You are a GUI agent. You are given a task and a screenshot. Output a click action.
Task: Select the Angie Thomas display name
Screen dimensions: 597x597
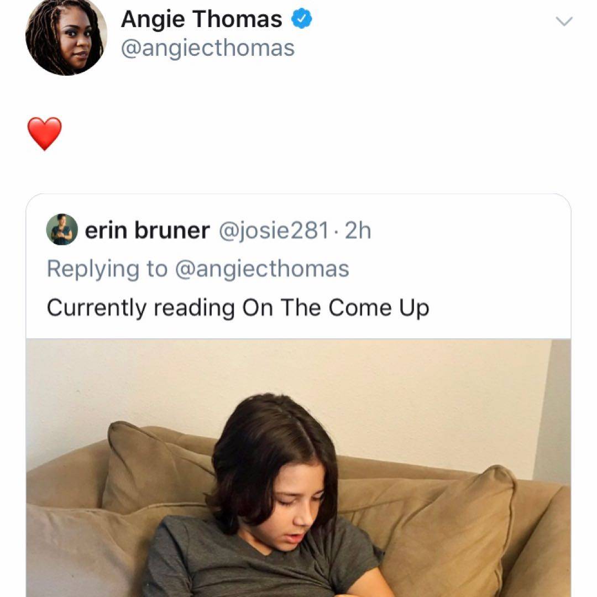pos(201,19)
